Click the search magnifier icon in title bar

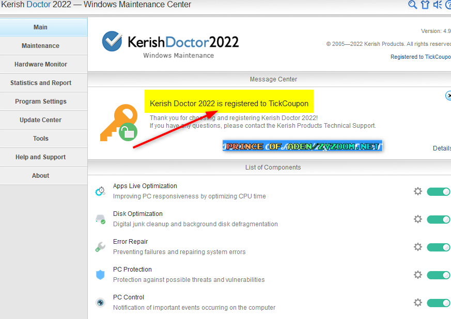pyautogui.click(x=412, y=5)
